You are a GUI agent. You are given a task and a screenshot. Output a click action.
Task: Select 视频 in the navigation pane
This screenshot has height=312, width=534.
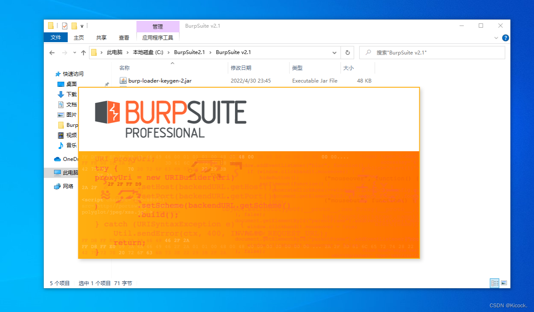[72, 135]
